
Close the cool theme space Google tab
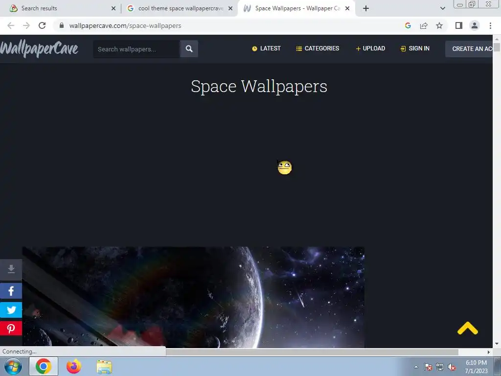[x=230, y=9]
